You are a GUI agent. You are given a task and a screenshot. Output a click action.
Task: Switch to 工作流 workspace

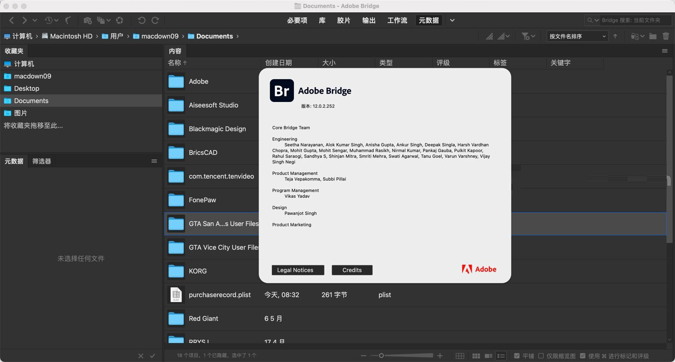pyautogui.click(x=397, y=20)
